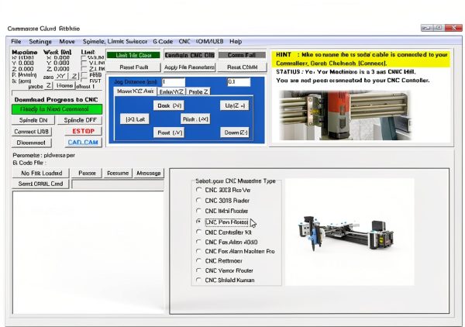465x327 pixels.
Task: Pause the G-code job
Action: tap(87, 173)
